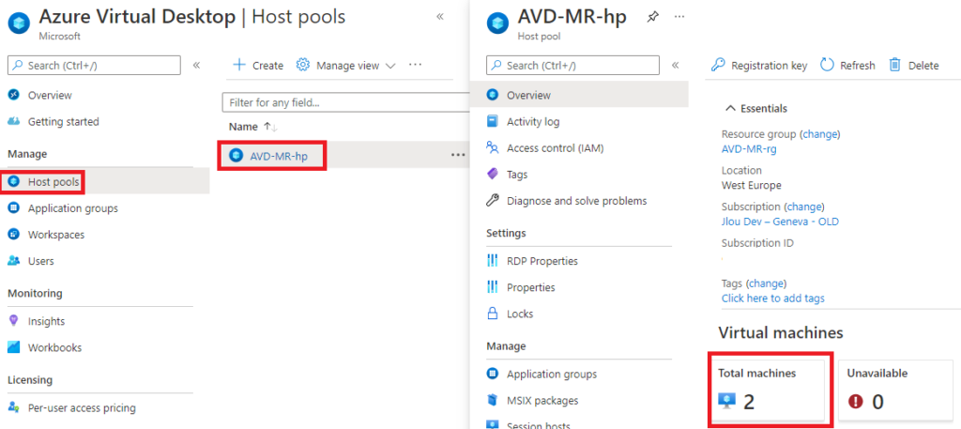Image resolution: width=961 pixels, height=429 pixels.
Task: Delete the host pool
Action: [914, 65]
